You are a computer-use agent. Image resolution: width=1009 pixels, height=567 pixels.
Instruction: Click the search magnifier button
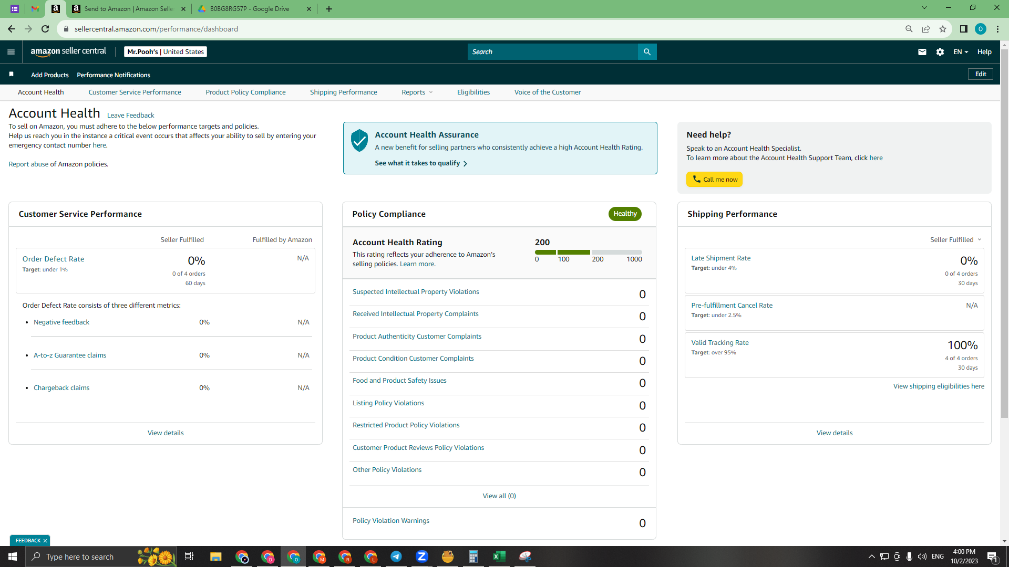(x=647, y=51)
